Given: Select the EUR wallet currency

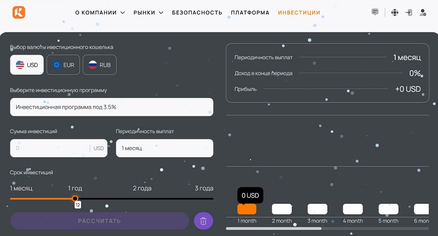Looking at the screenshot, I should click(x=63, y=65).
